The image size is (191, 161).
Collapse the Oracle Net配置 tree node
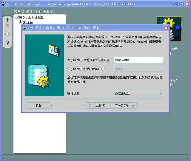click(x=16, y=18)
